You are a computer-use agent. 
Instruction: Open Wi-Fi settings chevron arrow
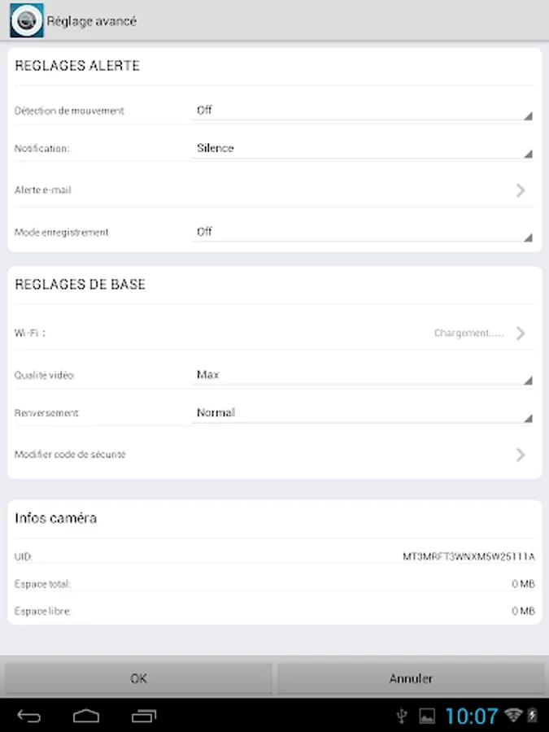(521, 333)
